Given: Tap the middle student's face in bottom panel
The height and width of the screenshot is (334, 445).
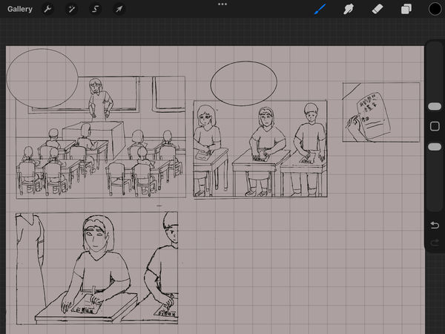Looking at the screenshot, I should point(97,238).
